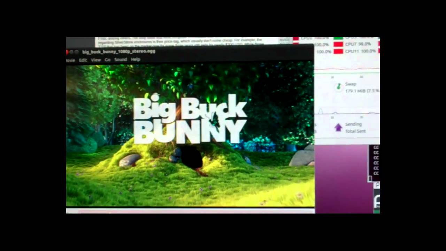Screen dimensions: 446x251
Task: Open the Movie menu in the video player
Action: (70, 60)
